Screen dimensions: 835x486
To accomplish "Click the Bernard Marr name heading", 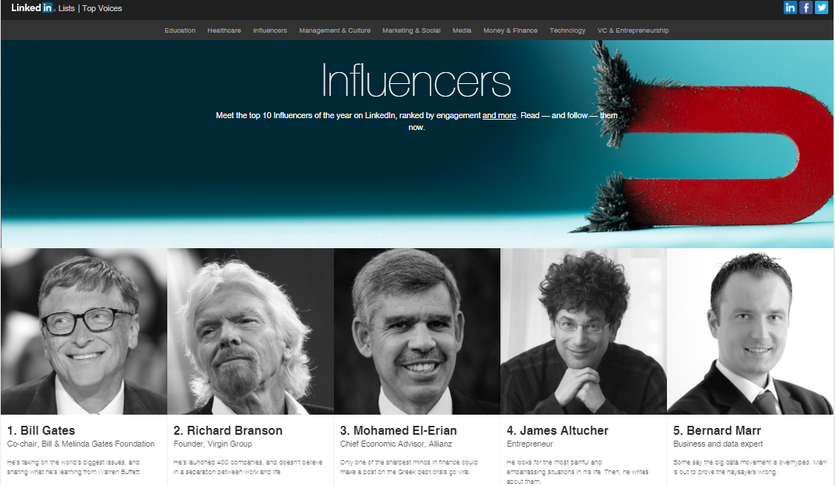I will click(x=717, y=430).
